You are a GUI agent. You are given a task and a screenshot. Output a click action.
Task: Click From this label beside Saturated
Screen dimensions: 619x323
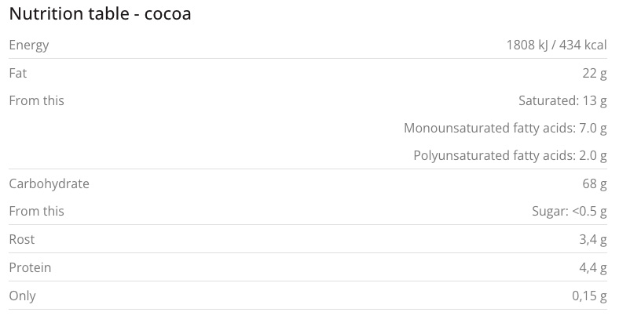pyautogui.click(x=36, y=100)
